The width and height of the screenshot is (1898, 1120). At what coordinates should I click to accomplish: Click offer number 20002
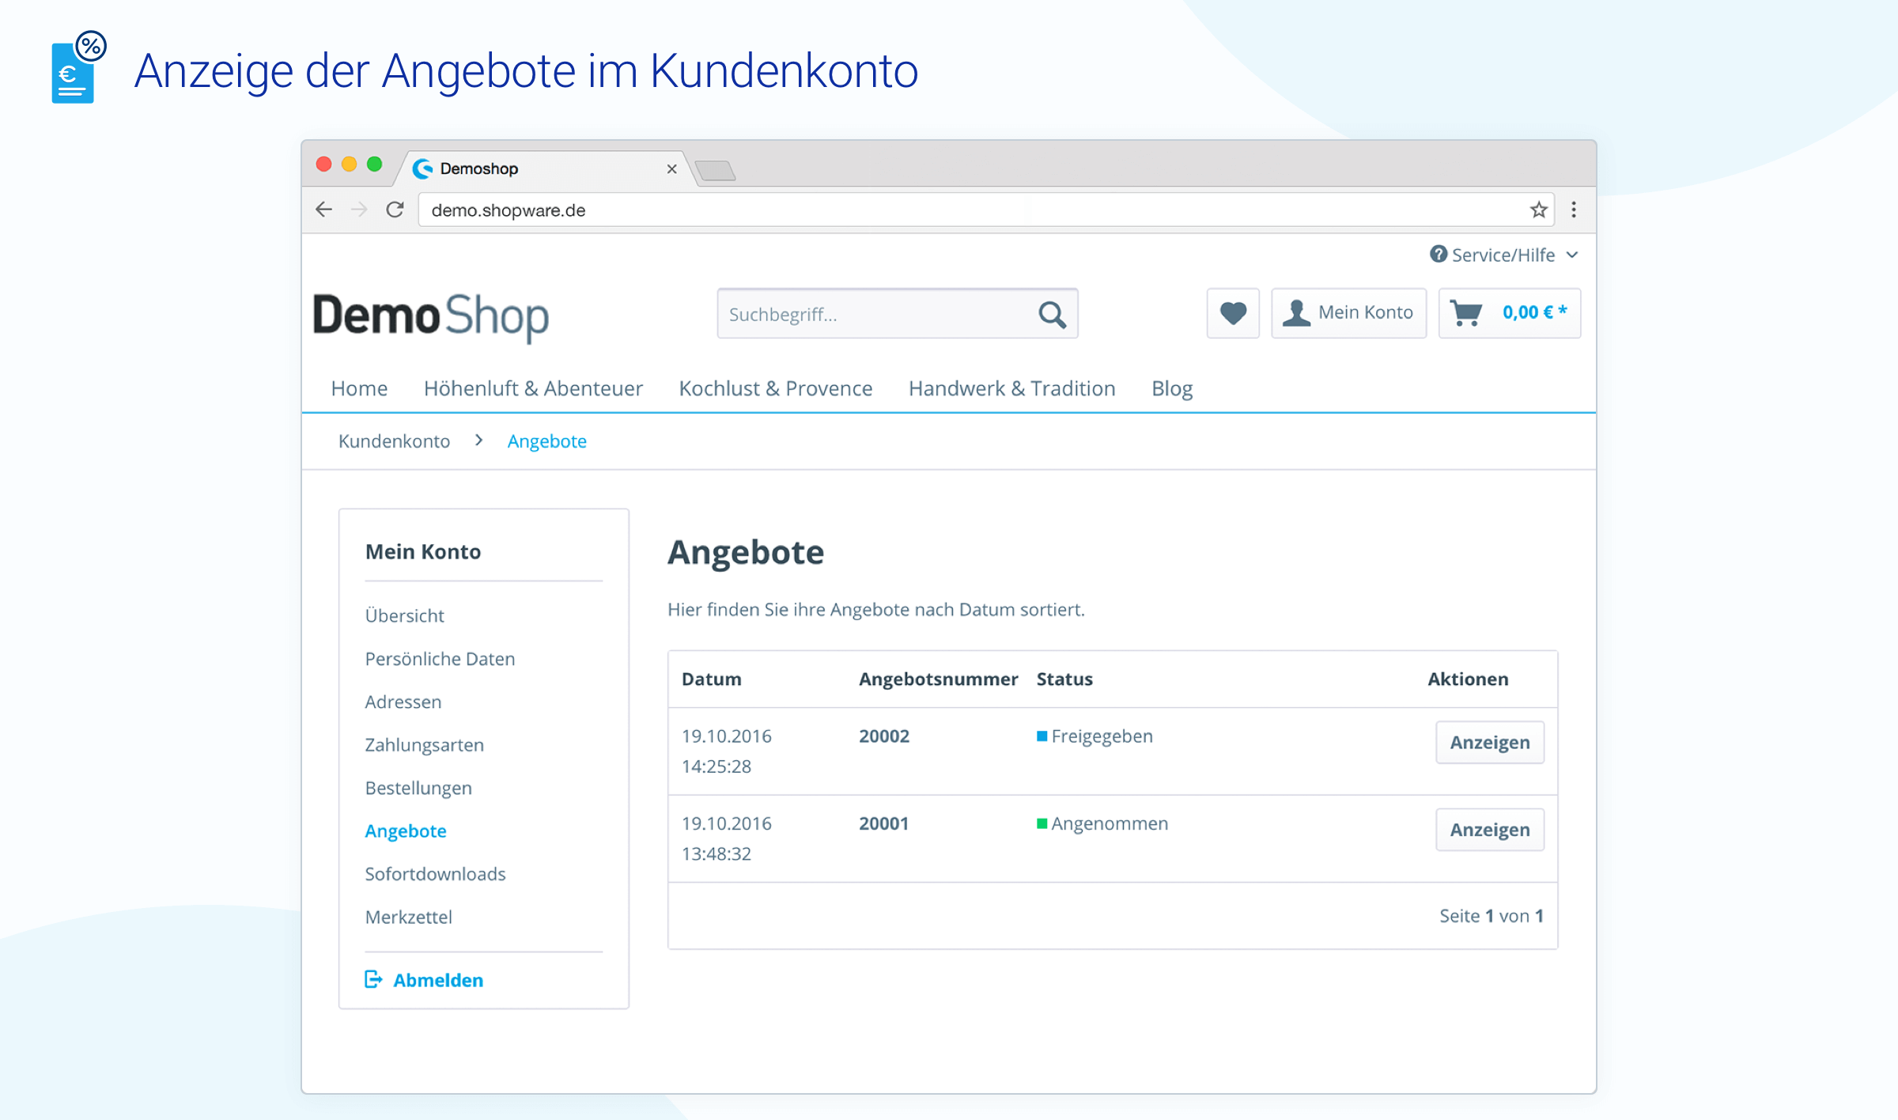point(884,736)
